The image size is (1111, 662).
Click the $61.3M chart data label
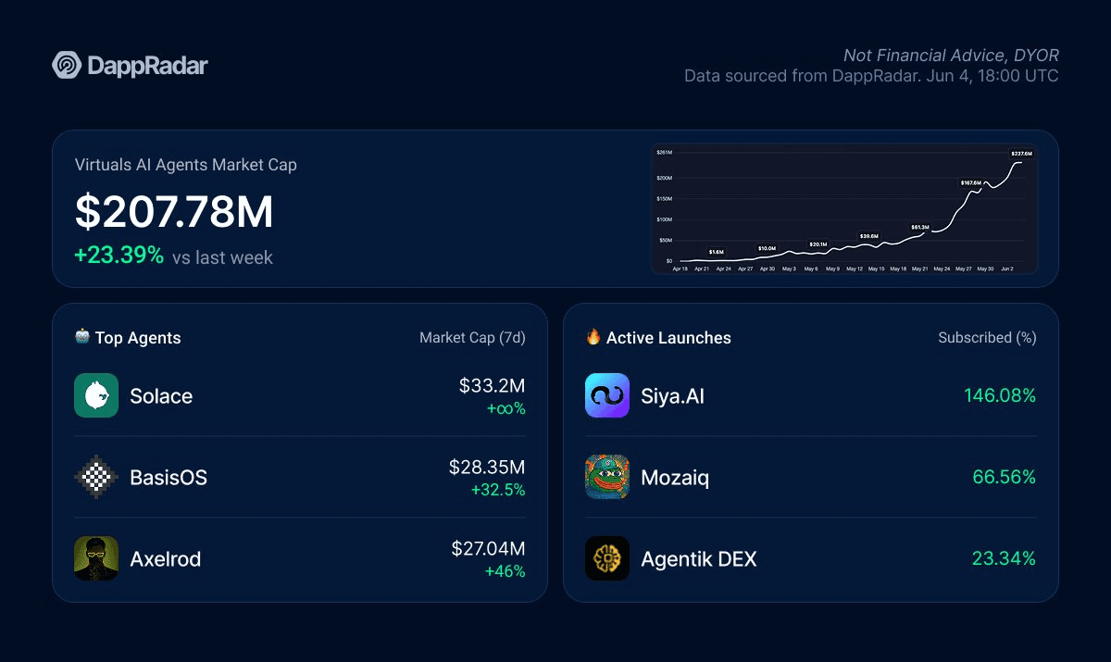(x=920, y=227)
